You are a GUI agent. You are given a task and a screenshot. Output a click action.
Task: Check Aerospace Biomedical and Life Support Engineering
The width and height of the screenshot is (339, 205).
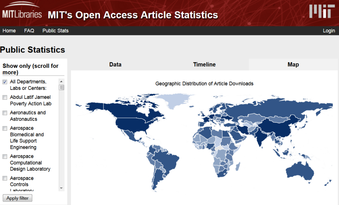pos(4,128)
